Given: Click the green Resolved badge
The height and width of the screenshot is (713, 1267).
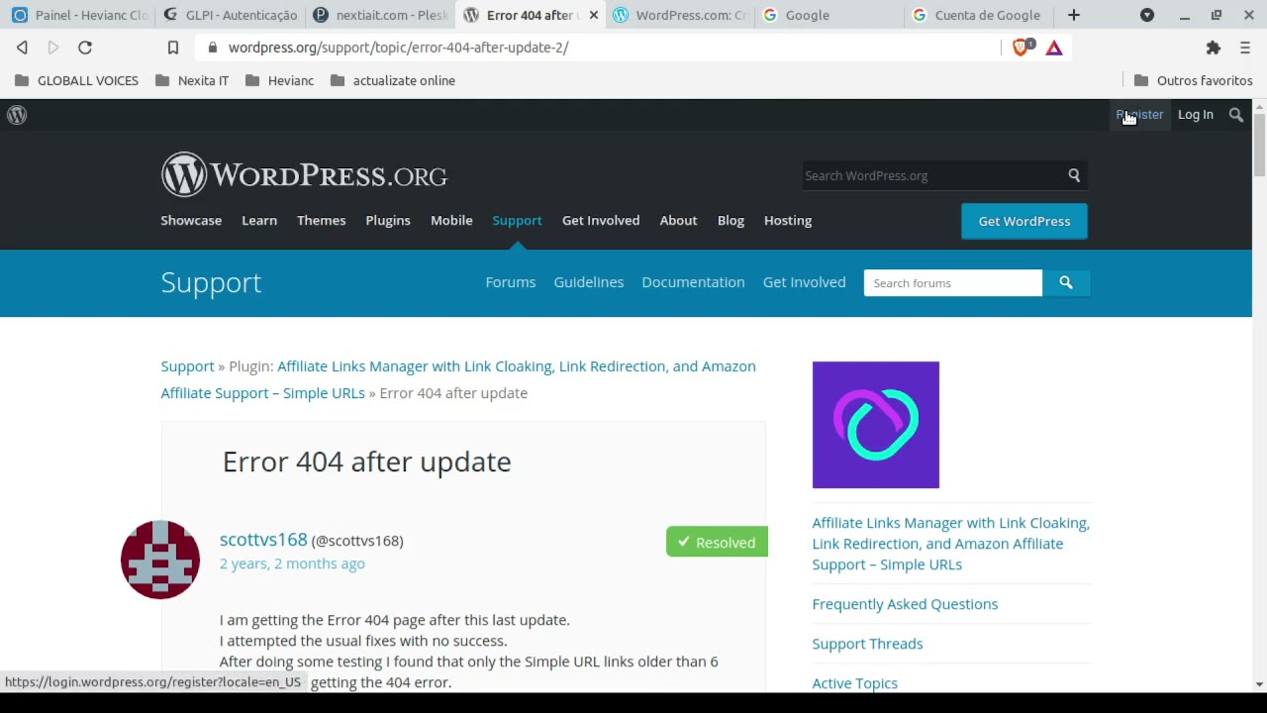Looking at the screenshot, I should [717, 542].
